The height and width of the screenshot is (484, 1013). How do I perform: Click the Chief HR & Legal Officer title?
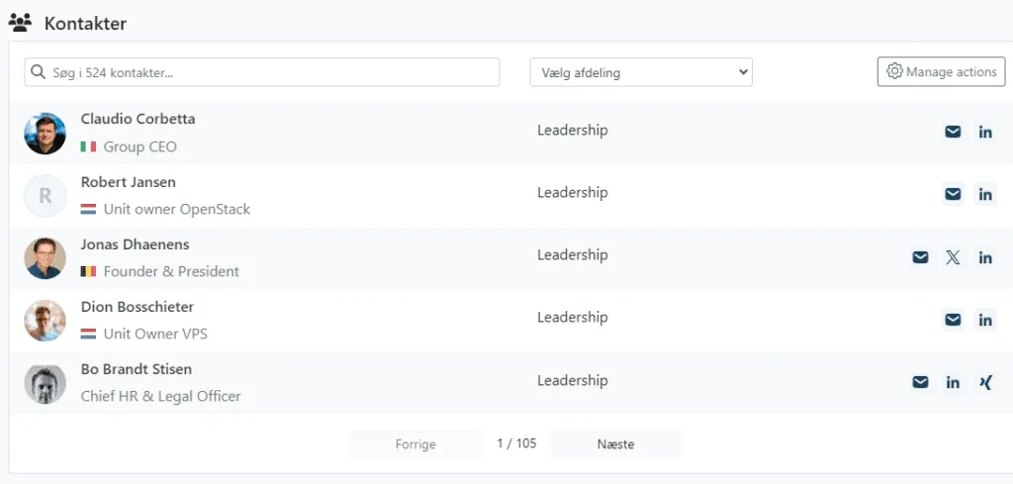click(x=161, y=396)
